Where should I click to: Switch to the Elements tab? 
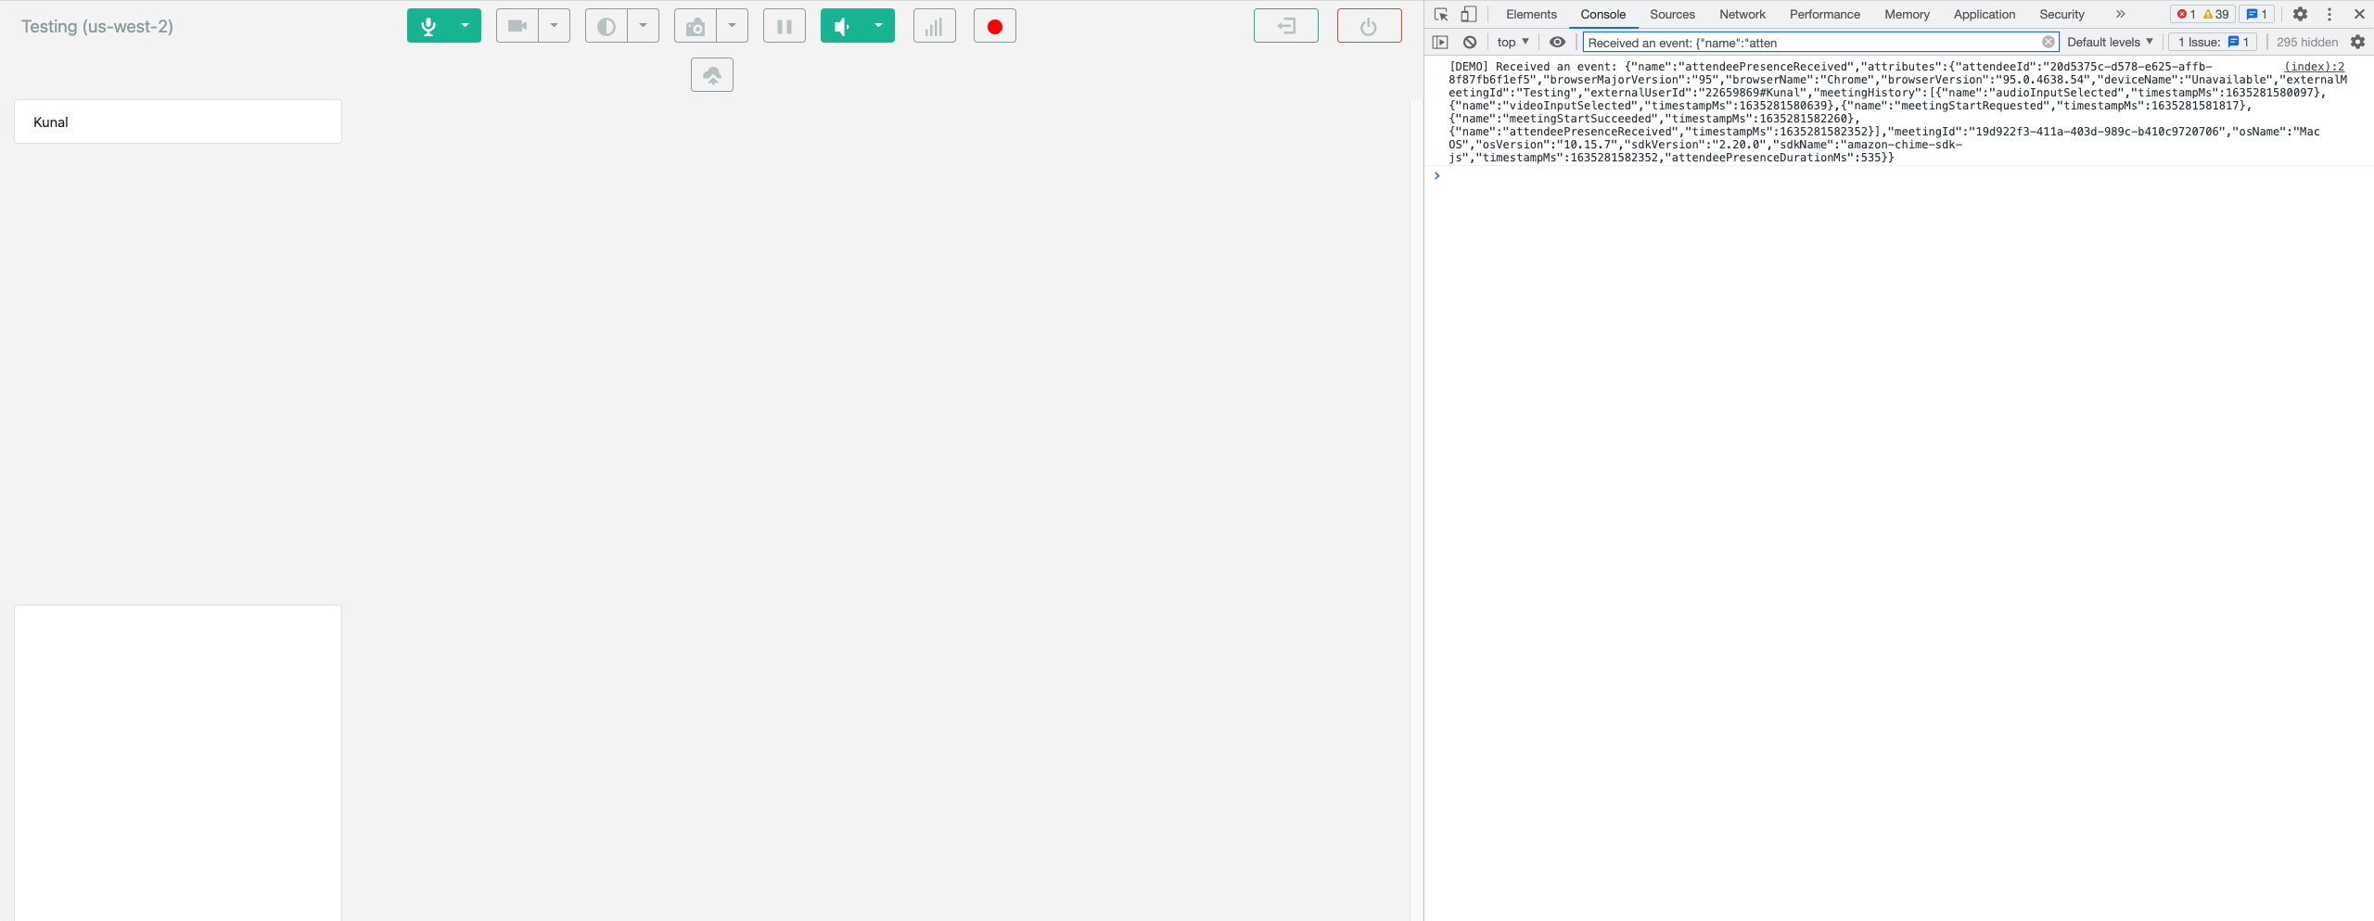(x=1531, y=14)
